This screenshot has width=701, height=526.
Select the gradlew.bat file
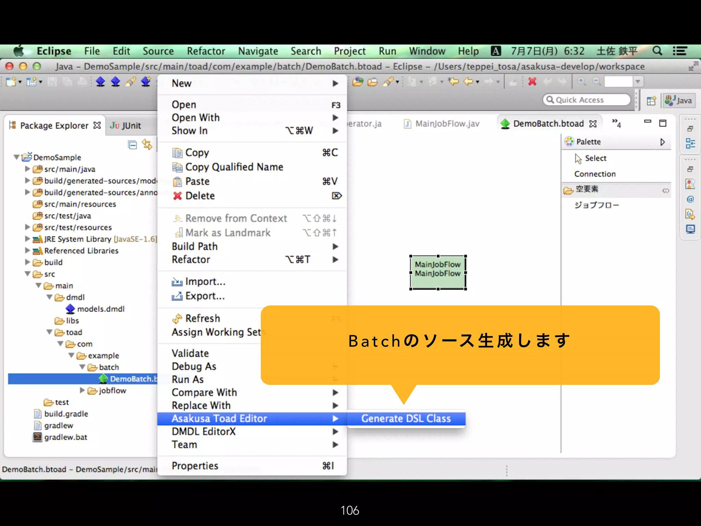click(x=60, y=437)
